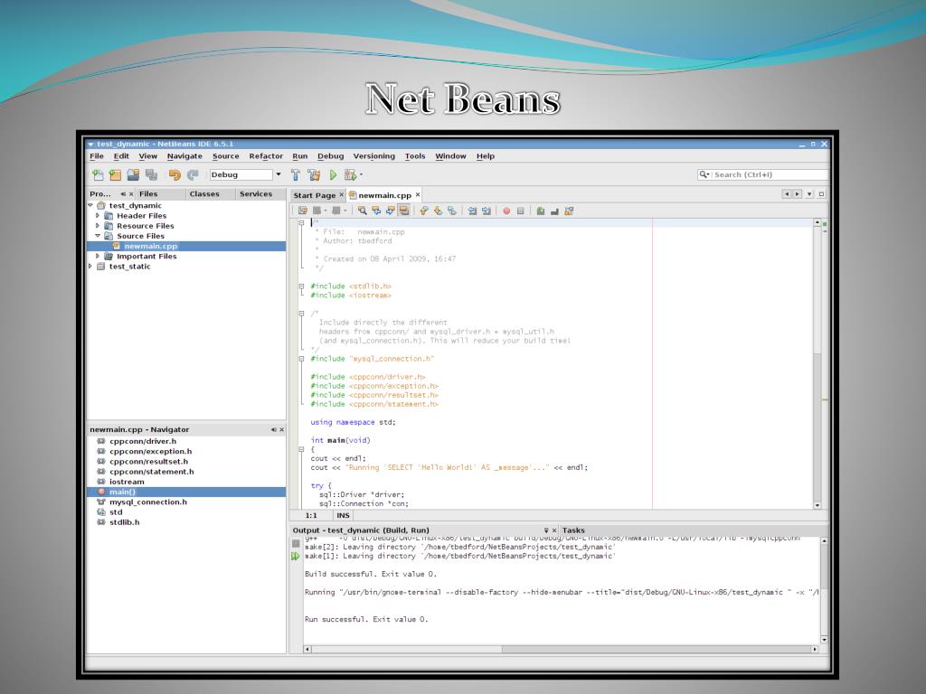The image size is (926, 694).
Task: Collapse the Source Files folder
Action: click(x=98, y=236)
